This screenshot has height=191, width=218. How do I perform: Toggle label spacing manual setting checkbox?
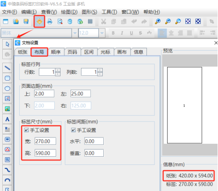click(73, 130)
